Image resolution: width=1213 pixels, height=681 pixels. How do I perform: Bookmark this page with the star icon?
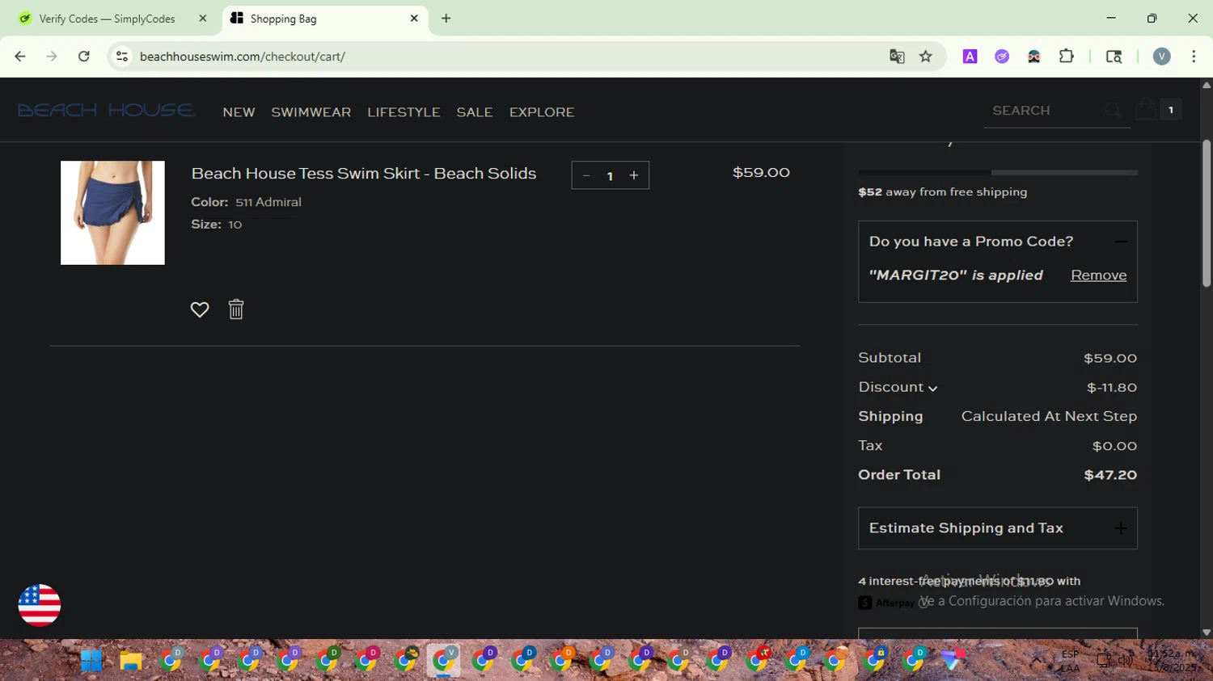tap(926, 57)
